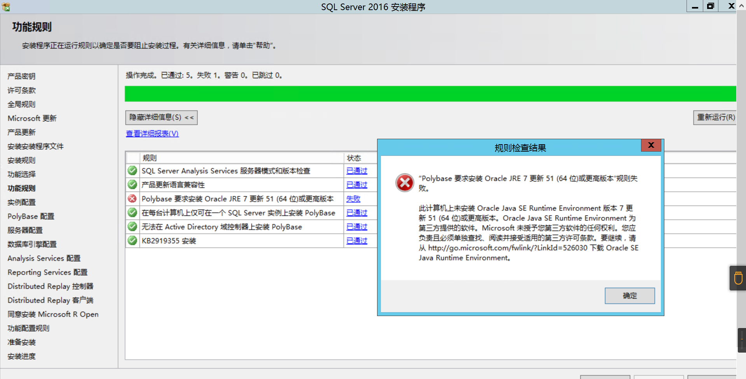Select the 全局规则 step in the sidebar
Screen dimensions: 746x379
click(x=21, y=104)
